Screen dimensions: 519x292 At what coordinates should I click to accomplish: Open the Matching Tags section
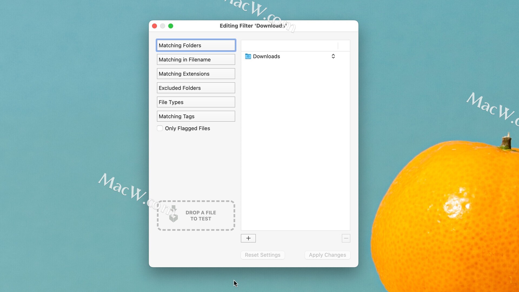196,116
